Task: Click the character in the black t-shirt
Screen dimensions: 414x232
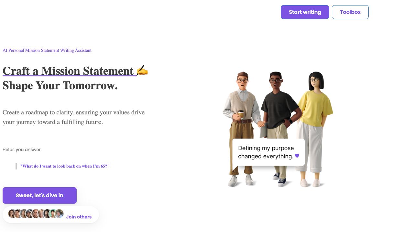Action: [x=278, y=106]
